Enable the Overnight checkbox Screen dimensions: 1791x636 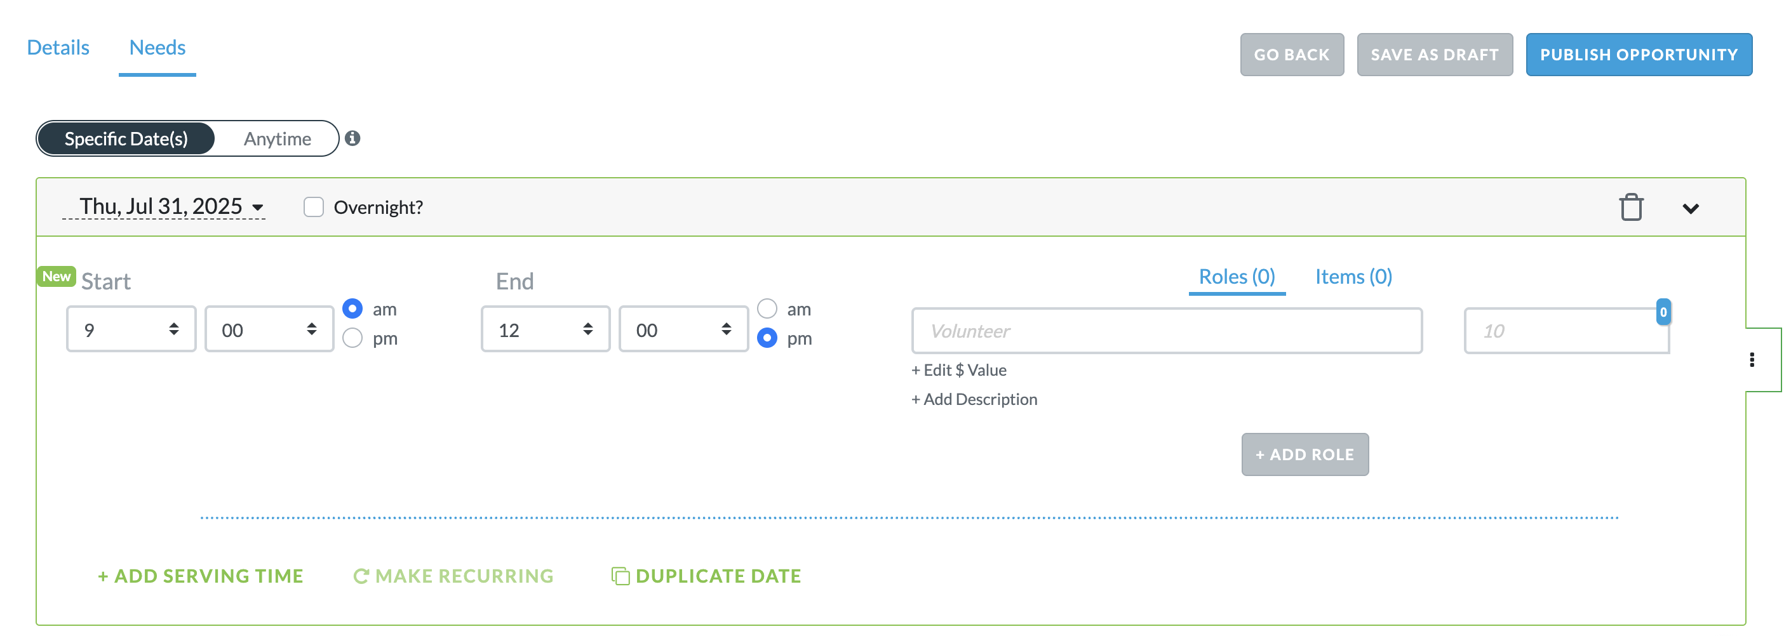click(314, 207)
